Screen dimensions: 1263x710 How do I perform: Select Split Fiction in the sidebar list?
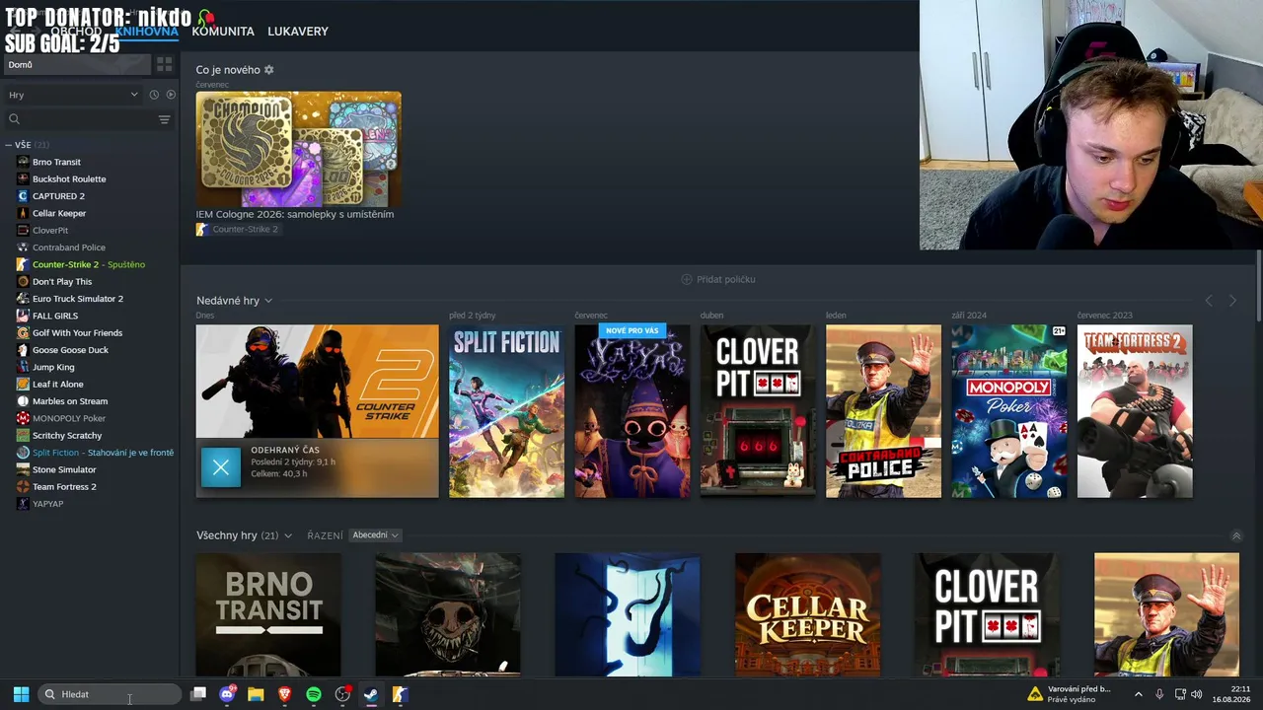coord(103,453)
